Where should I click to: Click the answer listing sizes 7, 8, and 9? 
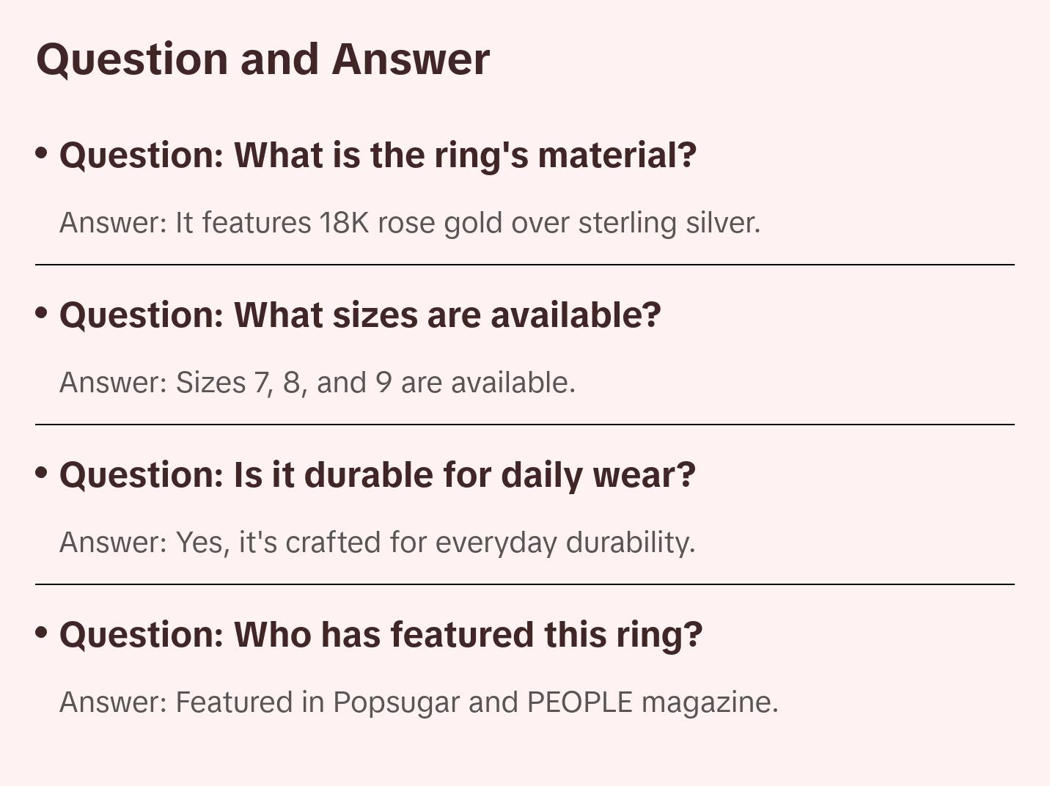[317, 383]
